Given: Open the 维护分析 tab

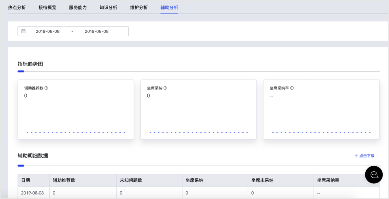Looking at the screenshot, I should pyautogui.click(x=139, y=7).
